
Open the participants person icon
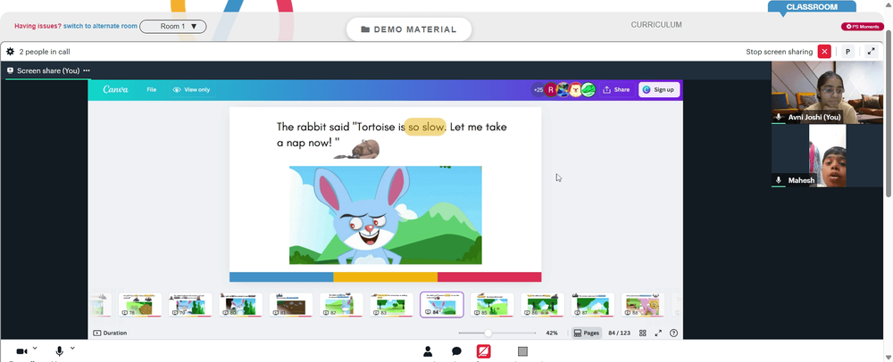[428, 351]
